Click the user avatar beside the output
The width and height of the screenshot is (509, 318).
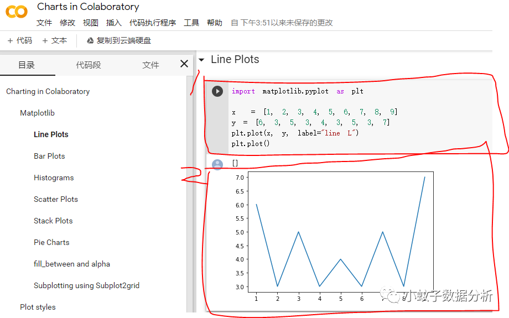217,164
